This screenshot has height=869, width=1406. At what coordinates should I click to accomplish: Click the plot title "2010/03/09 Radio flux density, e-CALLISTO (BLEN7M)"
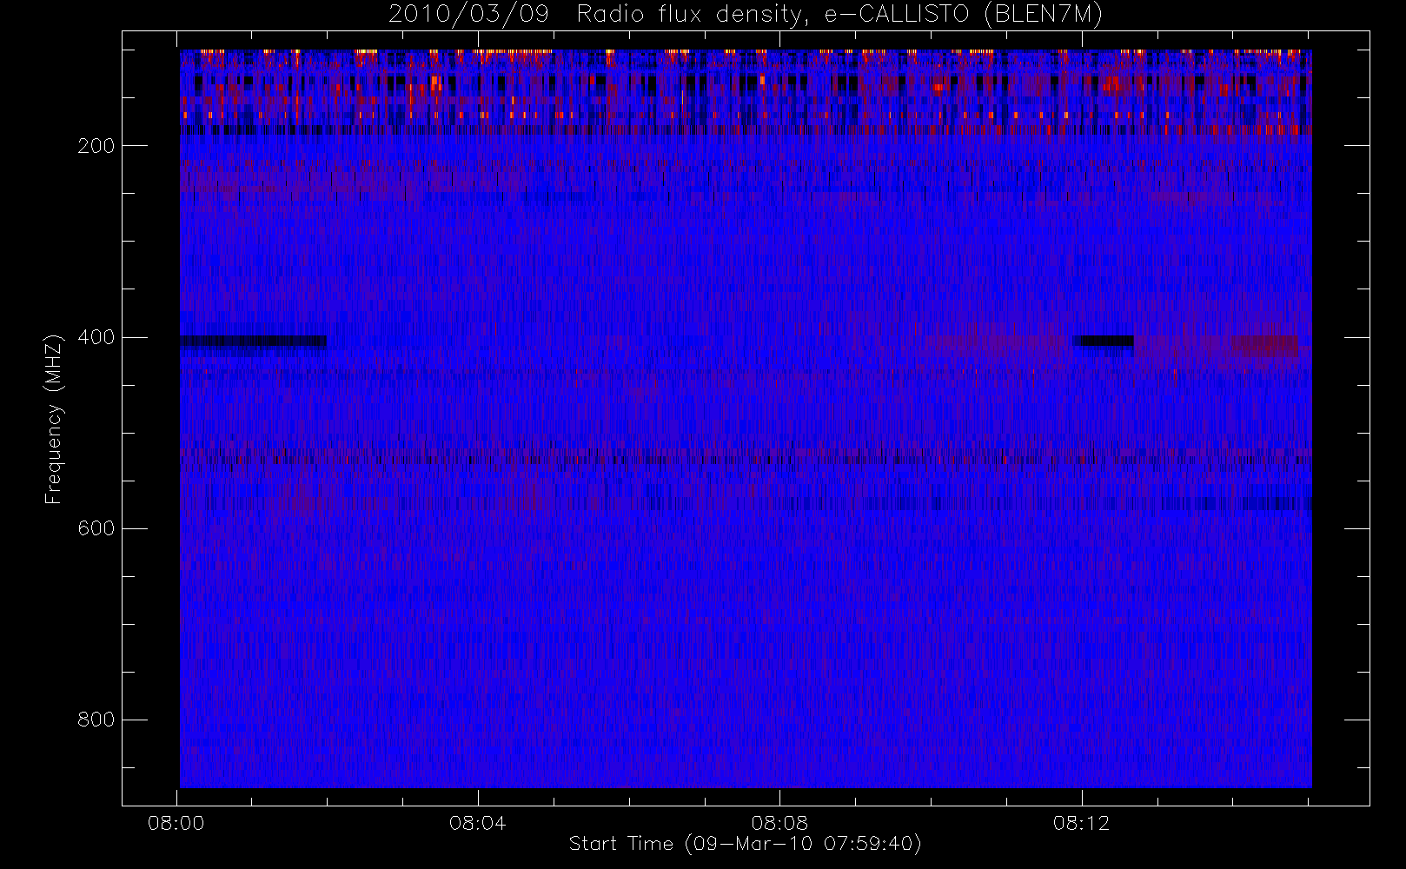[746, 15]
